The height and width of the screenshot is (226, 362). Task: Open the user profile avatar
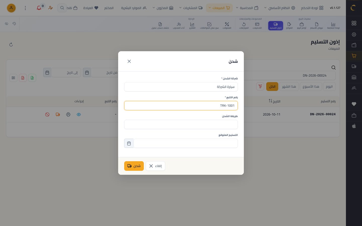pyautogui.click(x=11, y=8)
